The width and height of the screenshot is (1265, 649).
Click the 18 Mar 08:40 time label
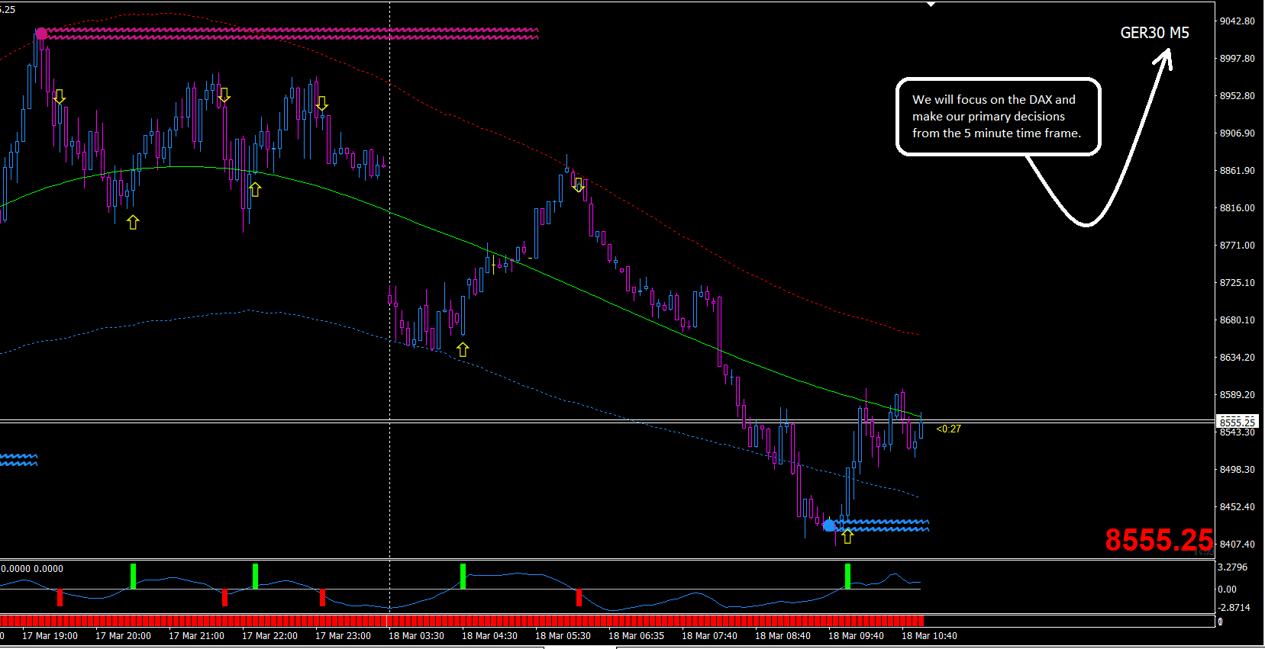783,636
